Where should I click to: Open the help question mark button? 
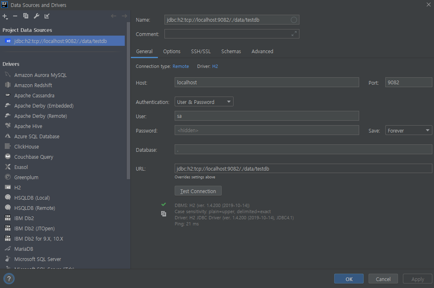[x=9, y=279]
